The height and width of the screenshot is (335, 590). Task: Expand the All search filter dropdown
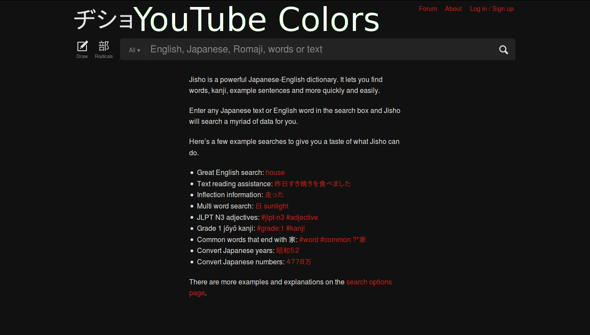point(135,50)
